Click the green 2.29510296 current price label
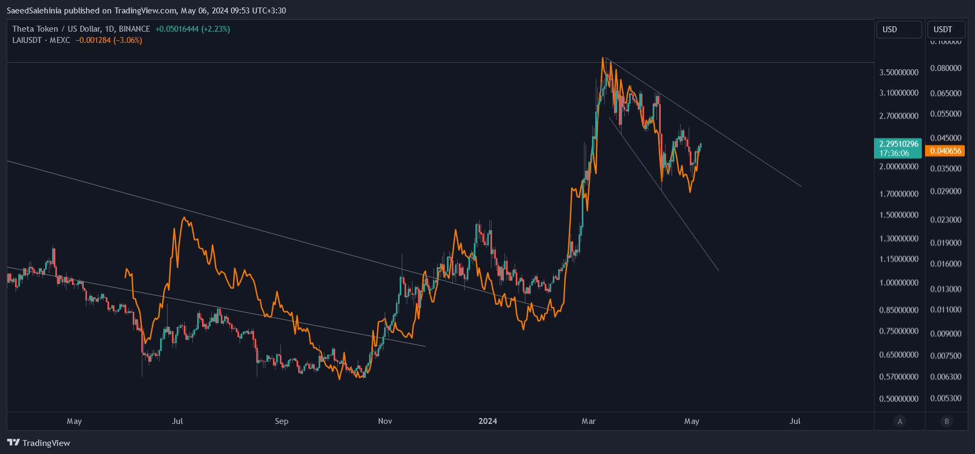Image resolution: width=975 pixels, height=454 pixels. pyautogui.click(x=899, y=148)
